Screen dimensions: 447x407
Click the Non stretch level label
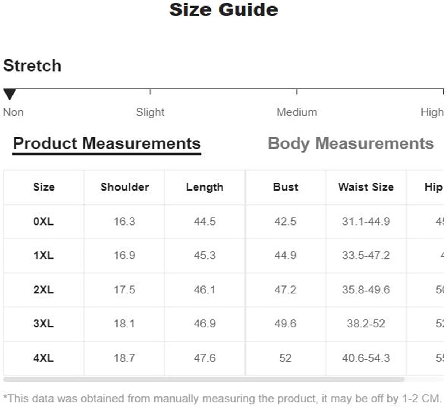pos(14,112)
